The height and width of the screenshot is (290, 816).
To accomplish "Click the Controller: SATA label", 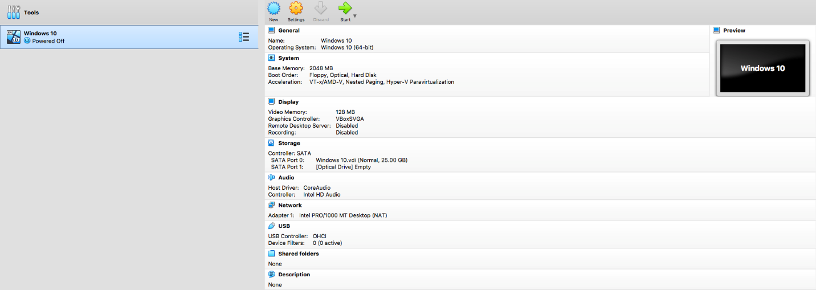I will point(289,153).
